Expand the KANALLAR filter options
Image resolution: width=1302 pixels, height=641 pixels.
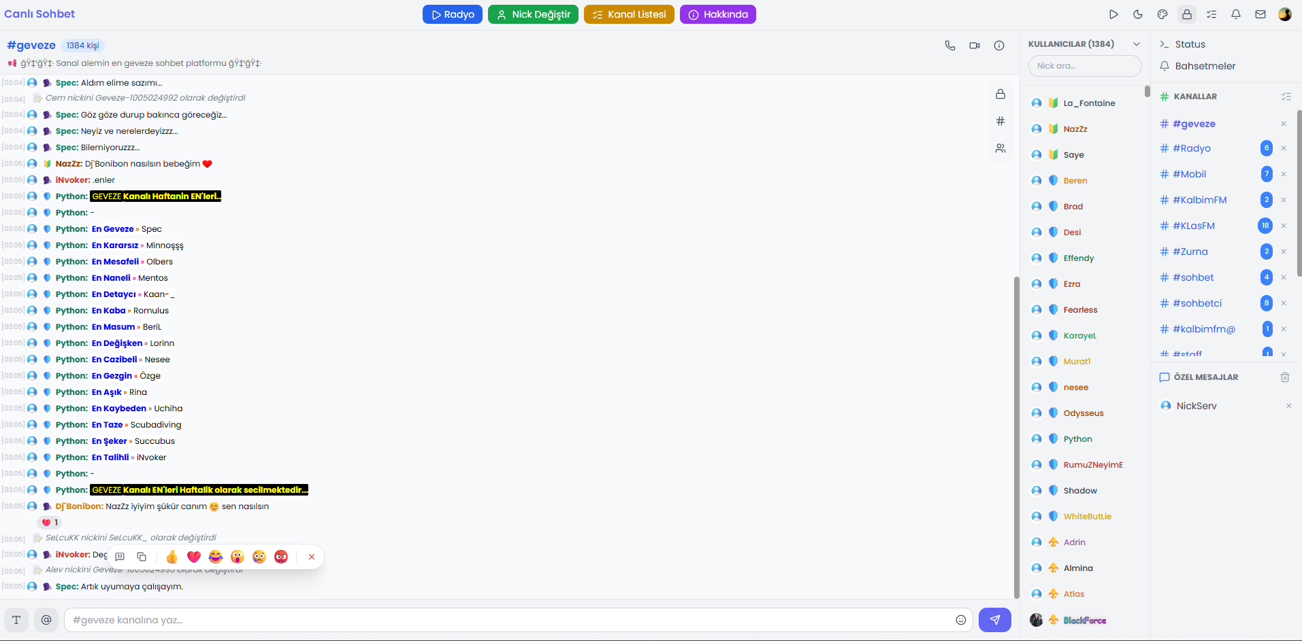[1286, 96]
